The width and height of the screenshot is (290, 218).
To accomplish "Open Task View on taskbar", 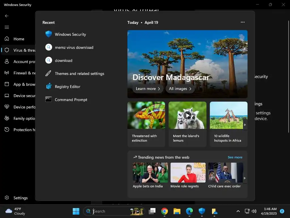I will click(x=152, y=211).
